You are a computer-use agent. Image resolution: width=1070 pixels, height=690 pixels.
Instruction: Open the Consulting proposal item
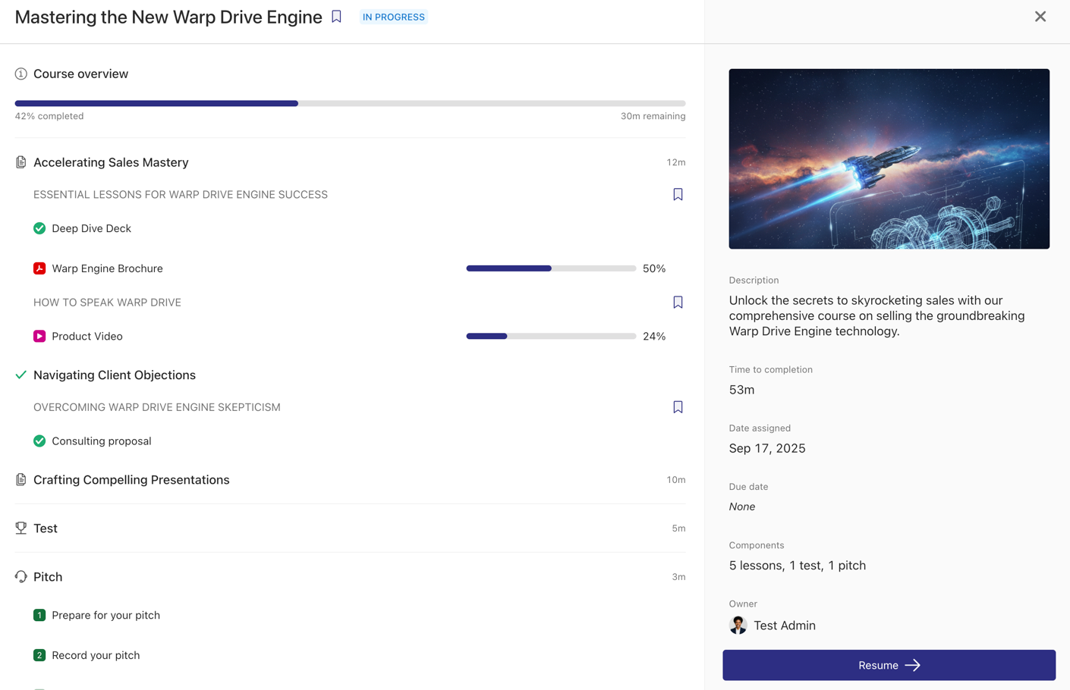click(x=102, y=441)
